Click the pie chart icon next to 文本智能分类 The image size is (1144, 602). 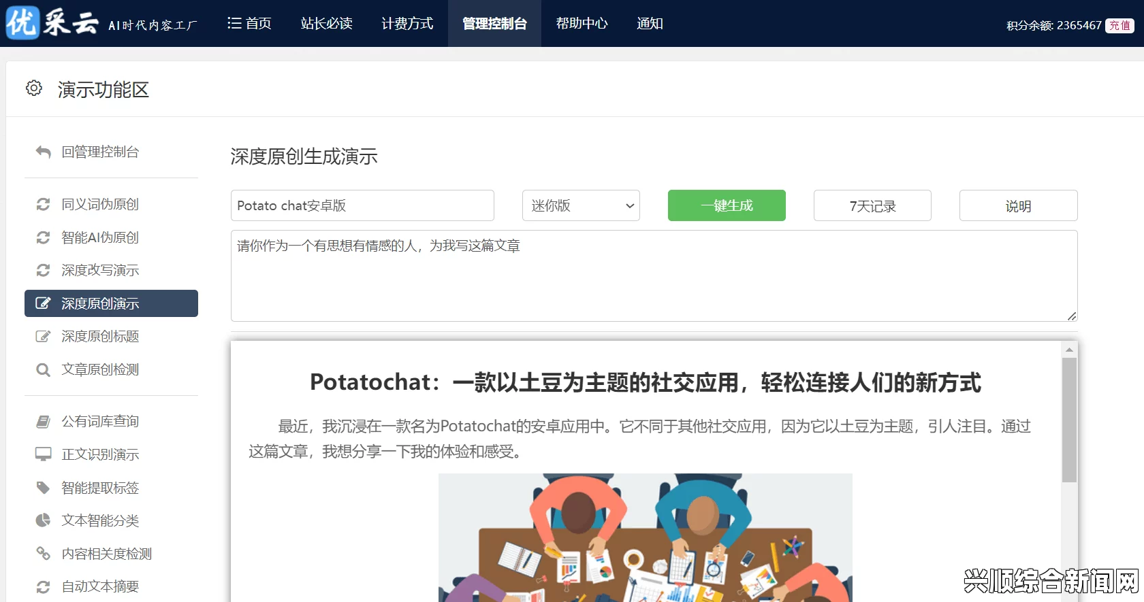pyautogui.click(x=43, y=520)
